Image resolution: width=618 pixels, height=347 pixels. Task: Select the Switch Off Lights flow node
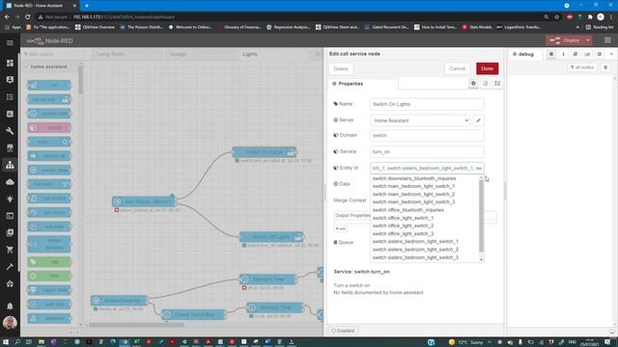(x=271, y=236)
